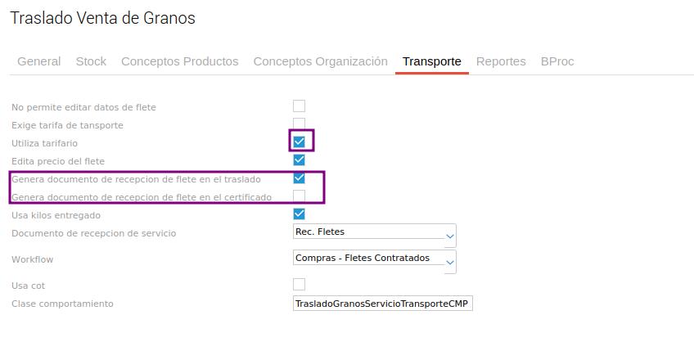694x342 pixels.
Task: Select the Rec. Fletes combo box
Action: click(x=368, y=234)
